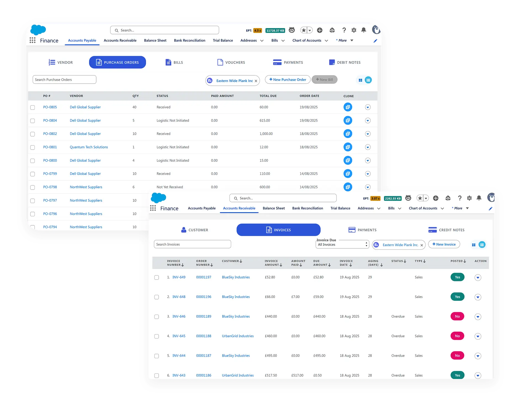The width and height of the screenshot is (530, 414).
Task: Click the clone icon for PO-0805
Action: click(348, 107)
